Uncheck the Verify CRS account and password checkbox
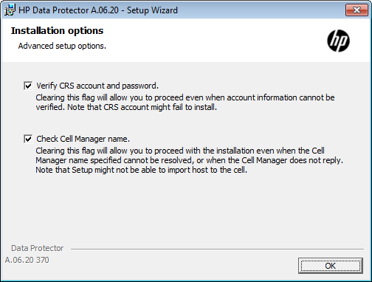This screenshot has height=282, width=372. tap(28, 86)
